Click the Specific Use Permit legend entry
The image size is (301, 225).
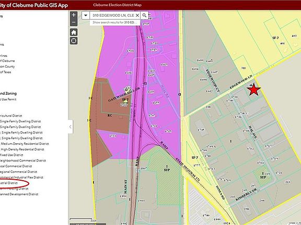8,99
